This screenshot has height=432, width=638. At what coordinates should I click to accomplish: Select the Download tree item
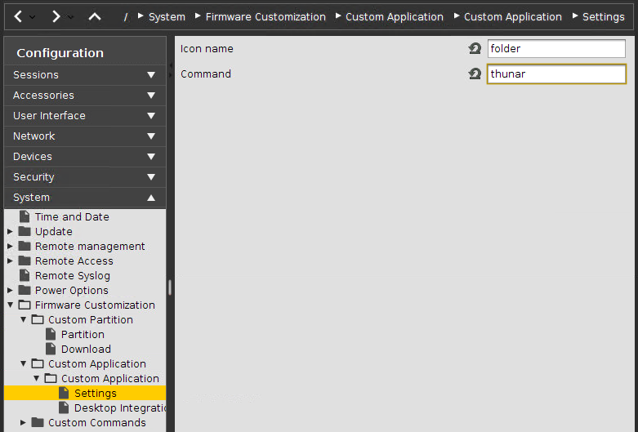pyautogui.click(x=86, y=350)
